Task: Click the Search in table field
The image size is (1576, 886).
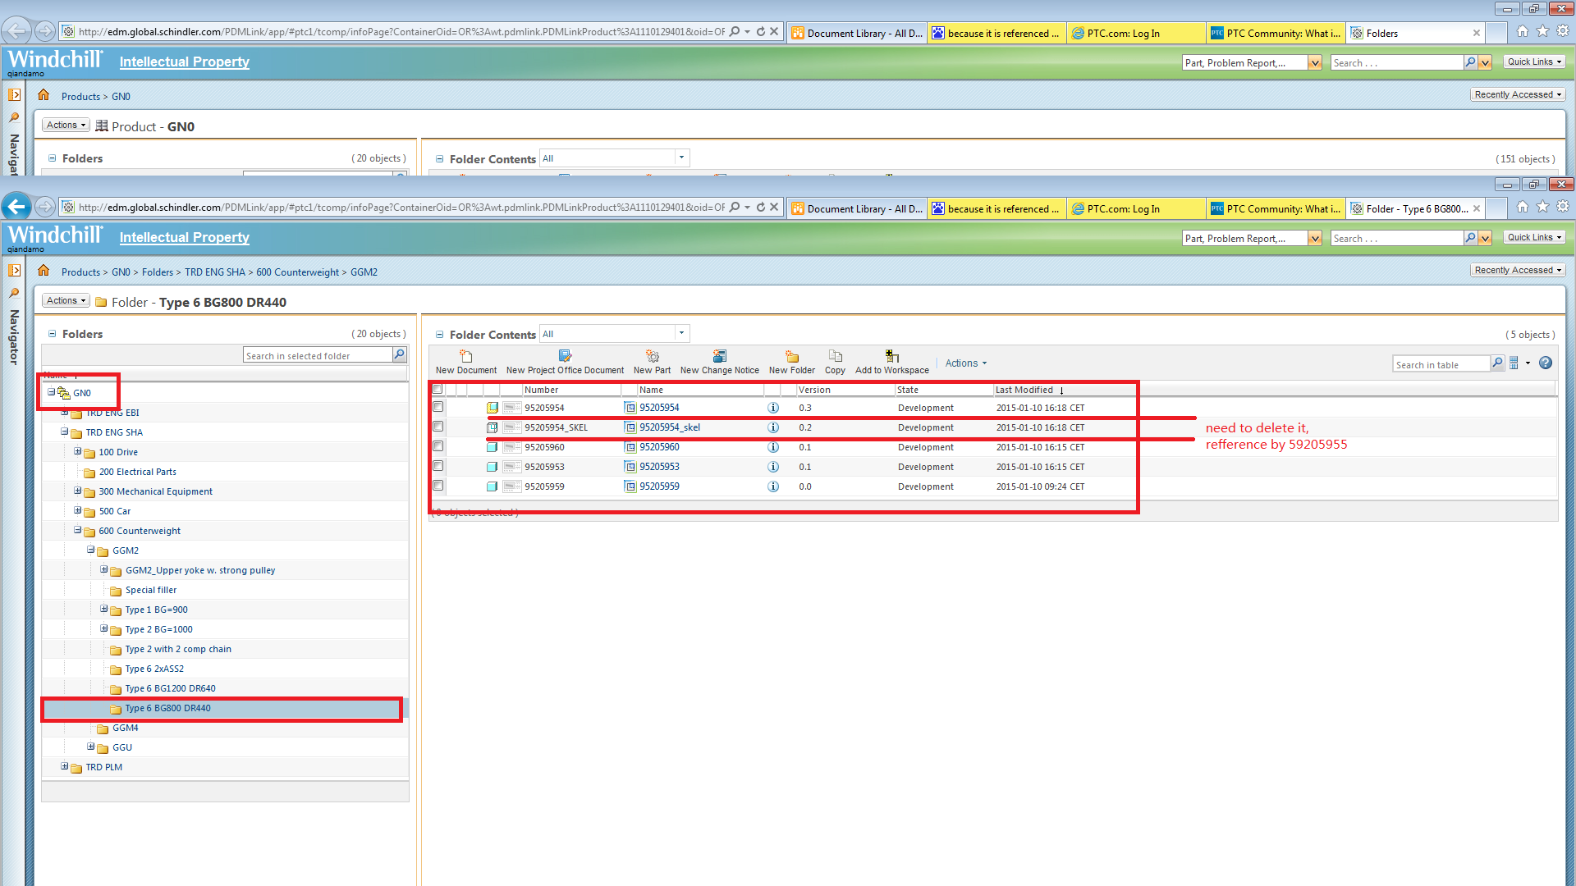Action: (x=1440, y=364)
